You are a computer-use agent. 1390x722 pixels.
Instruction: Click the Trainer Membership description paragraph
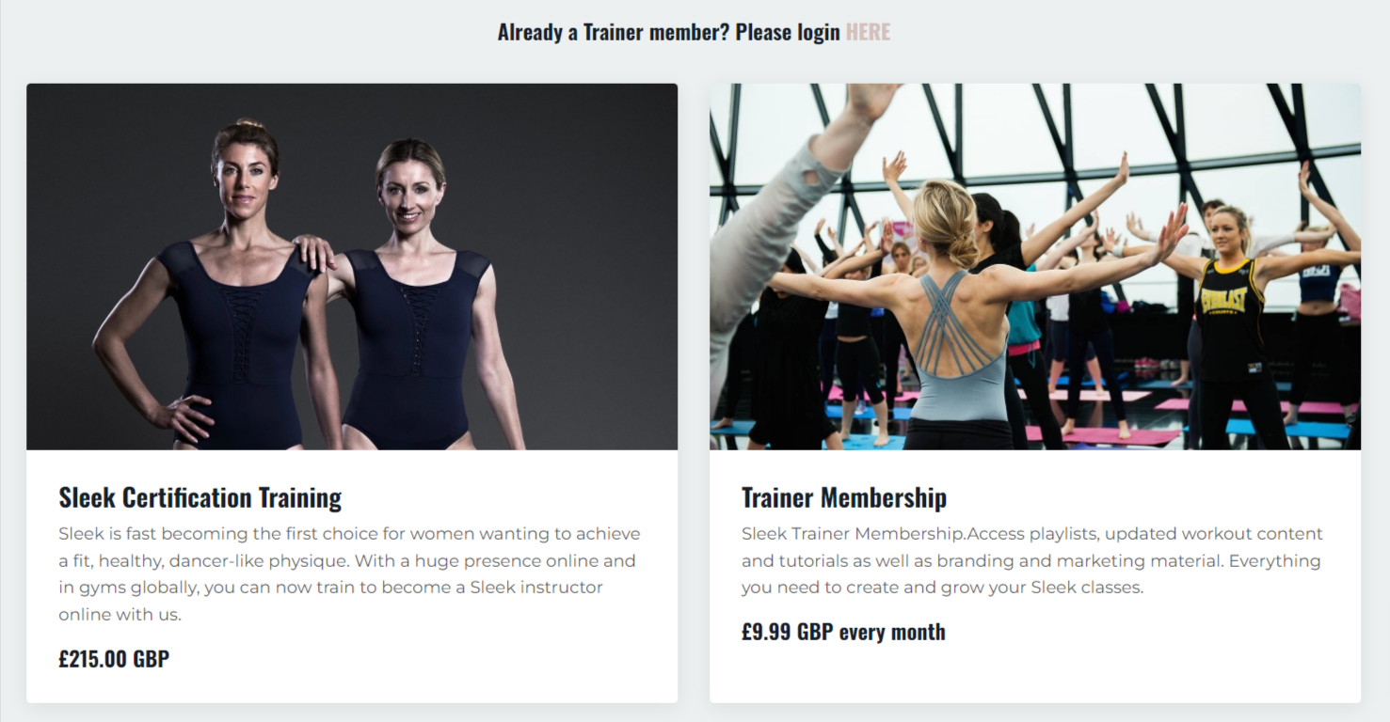coord(1032,561)
